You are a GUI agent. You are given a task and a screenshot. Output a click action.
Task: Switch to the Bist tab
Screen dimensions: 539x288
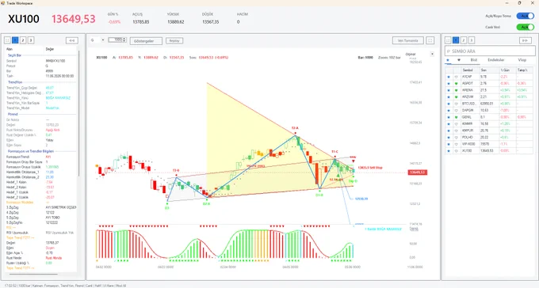pyautogui.click(x=474, y=60)
